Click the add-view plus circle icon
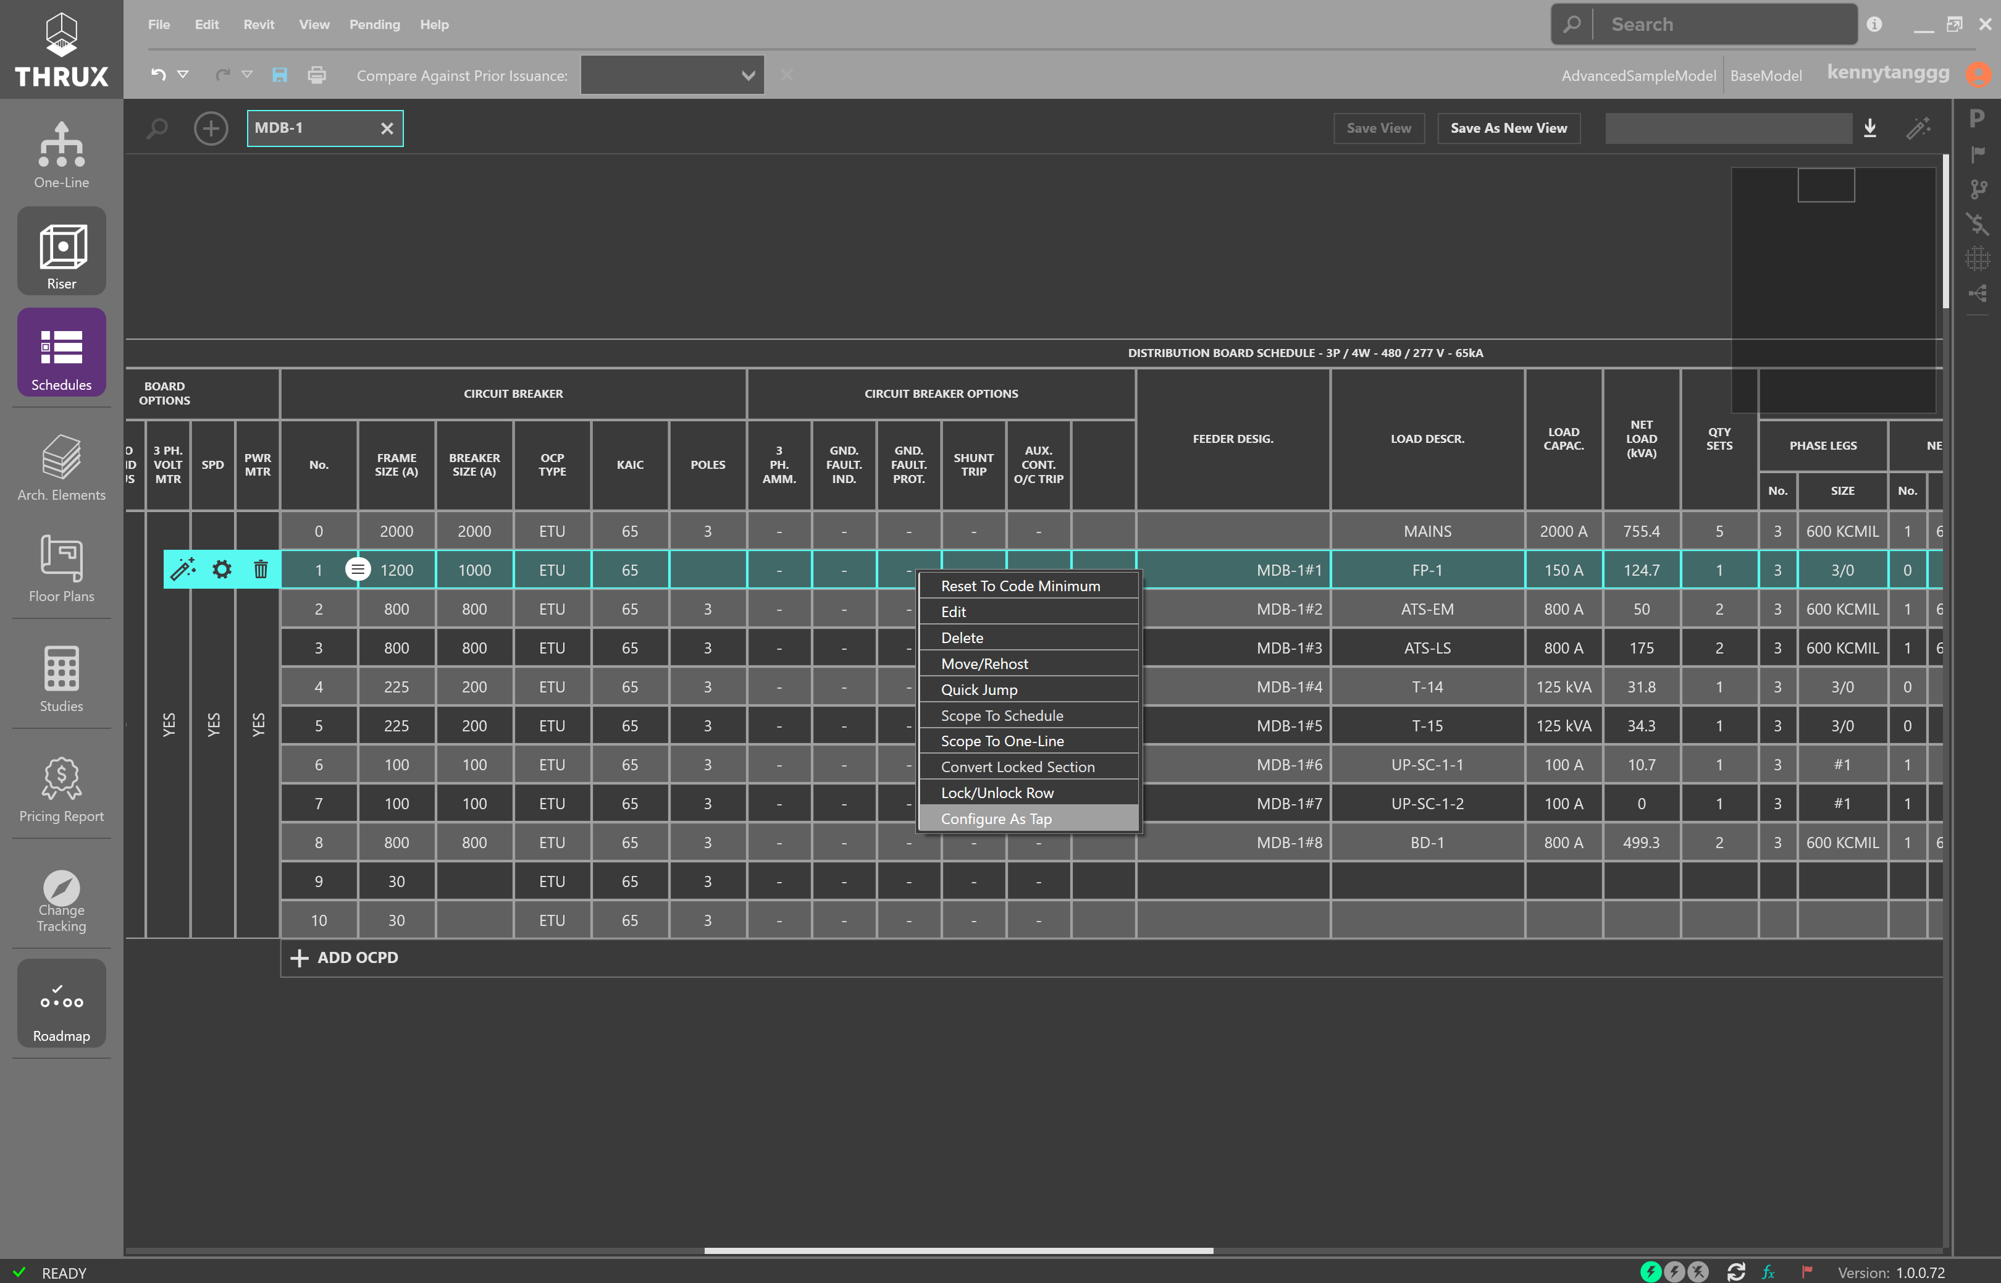 tap(211, 128)
